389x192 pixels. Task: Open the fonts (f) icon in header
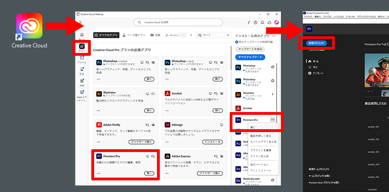click(249, 22)
